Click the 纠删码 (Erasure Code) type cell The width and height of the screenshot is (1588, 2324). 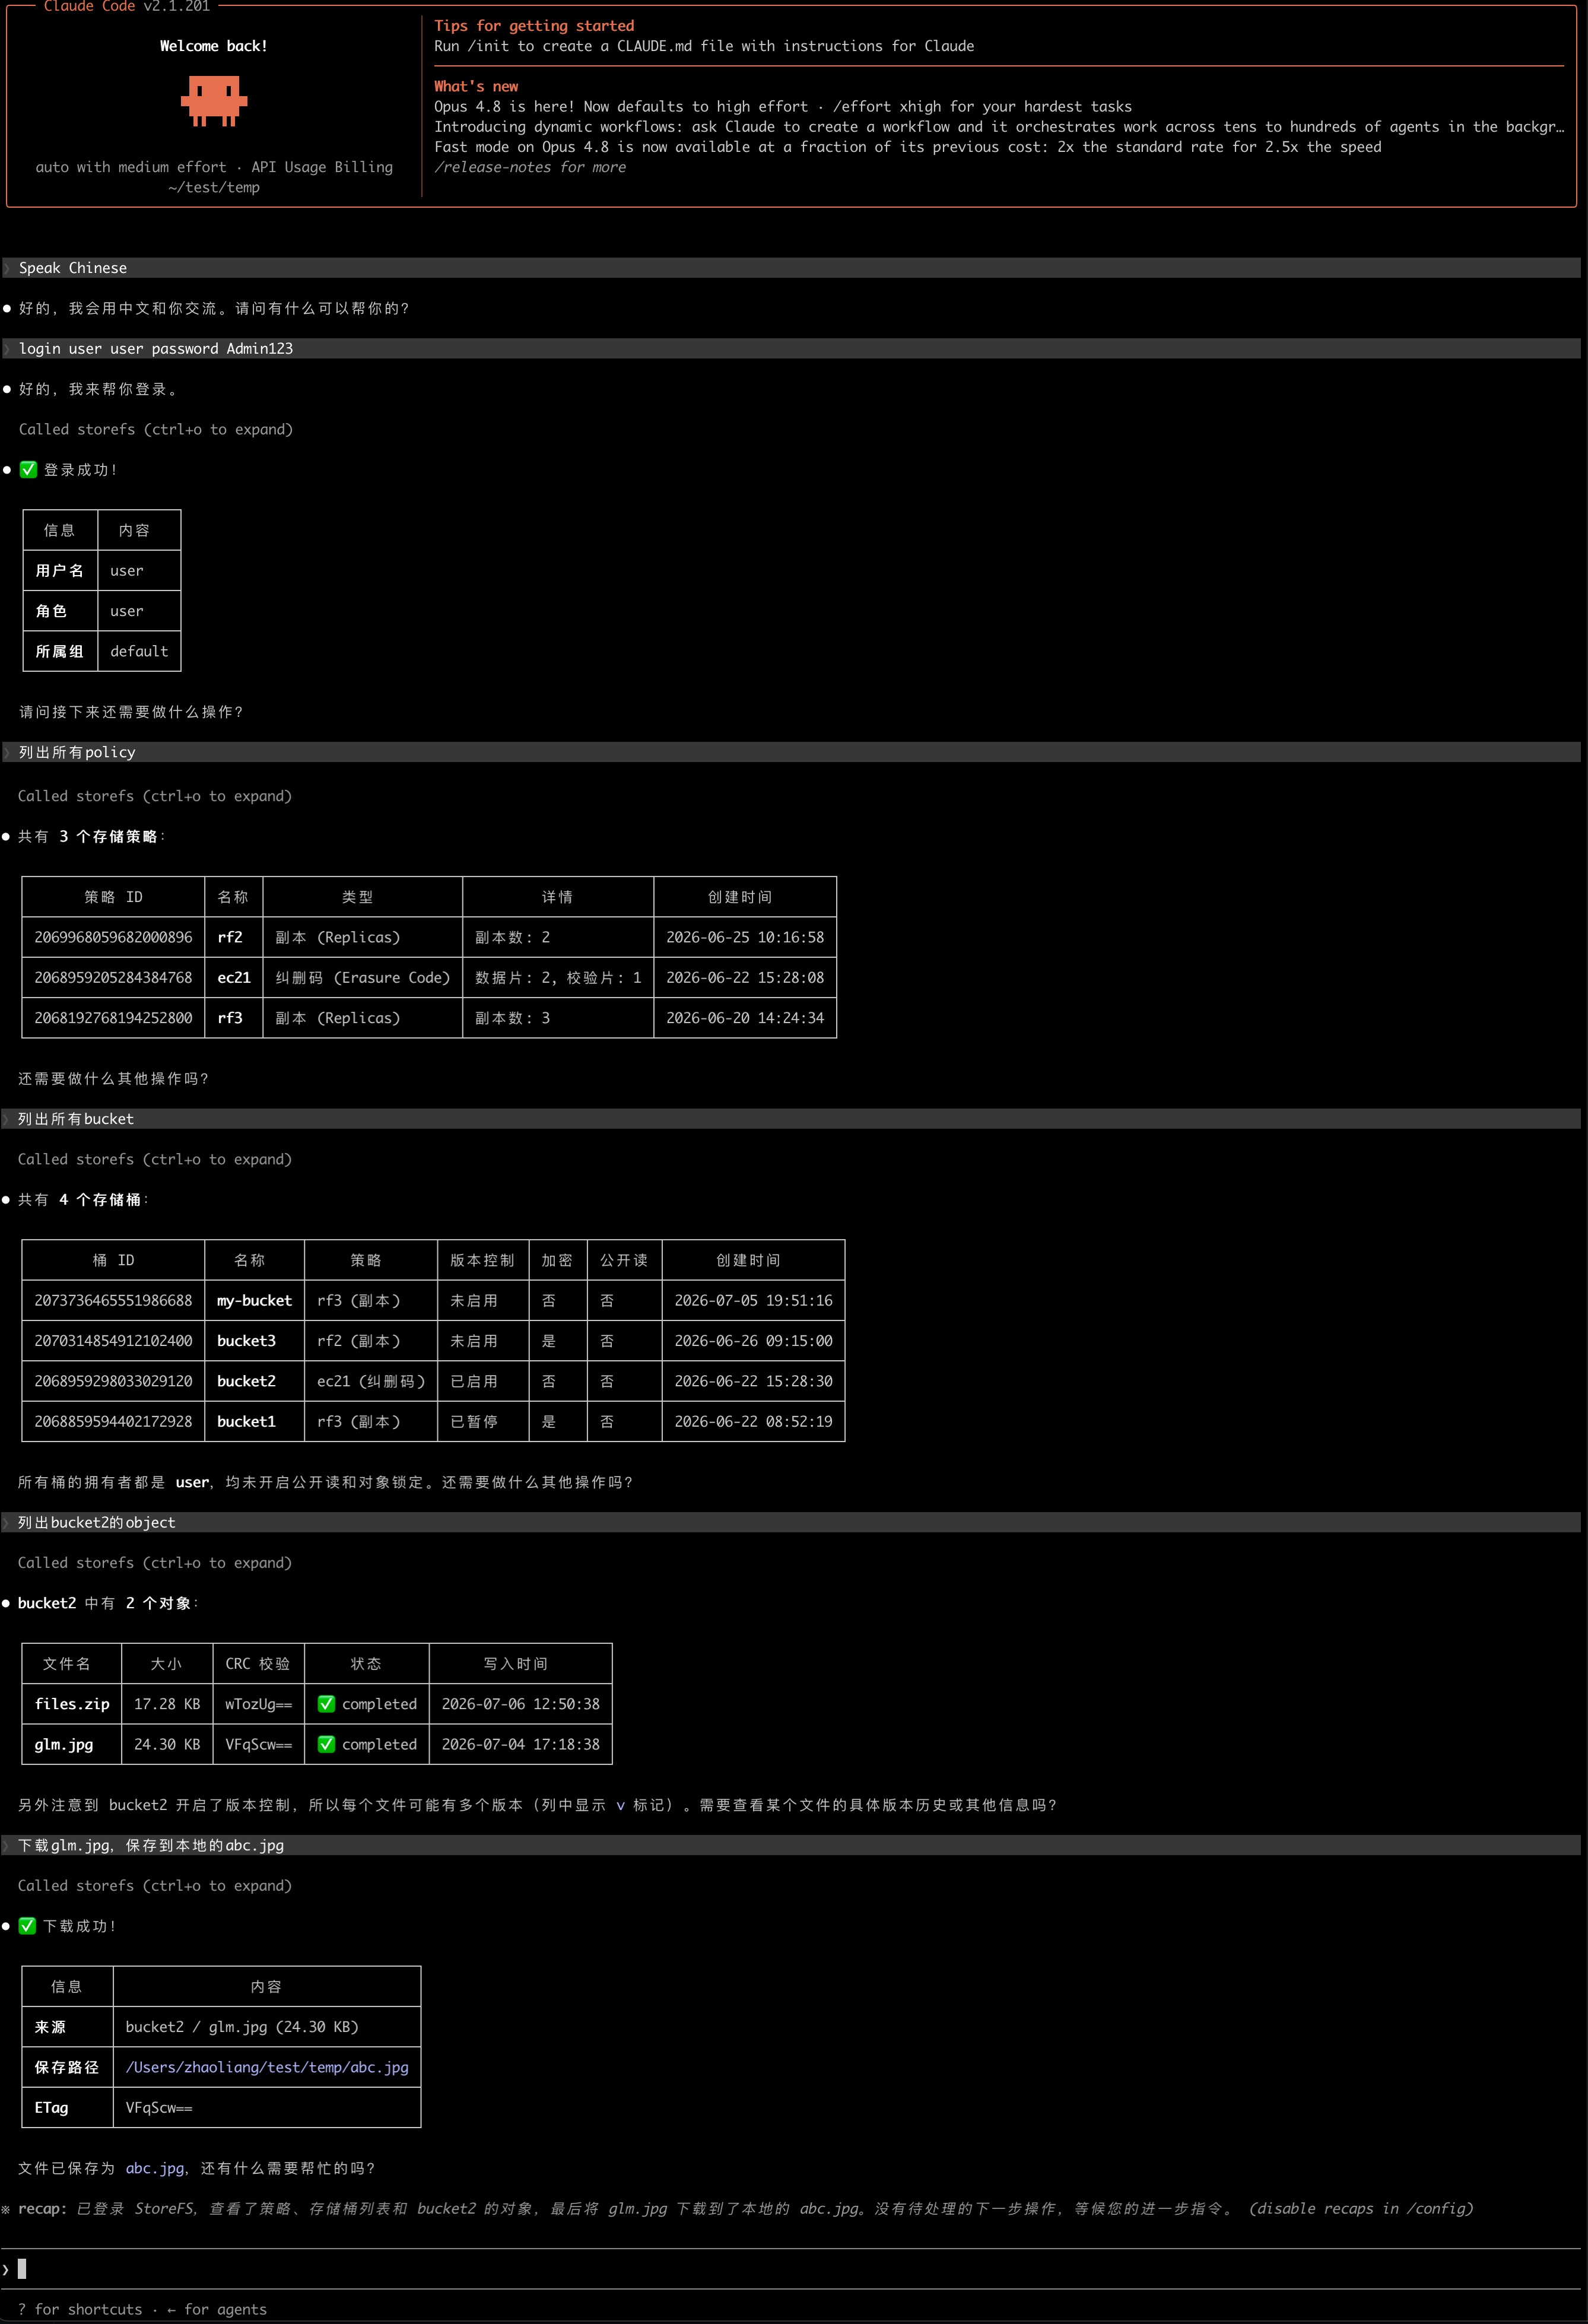[x=362, y=977]
